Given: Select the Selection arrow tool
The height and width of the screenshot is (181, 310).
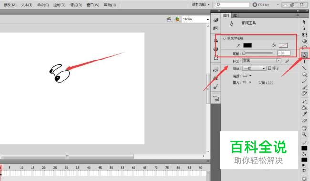Looking at the screenshot, I should click(304, 22).
